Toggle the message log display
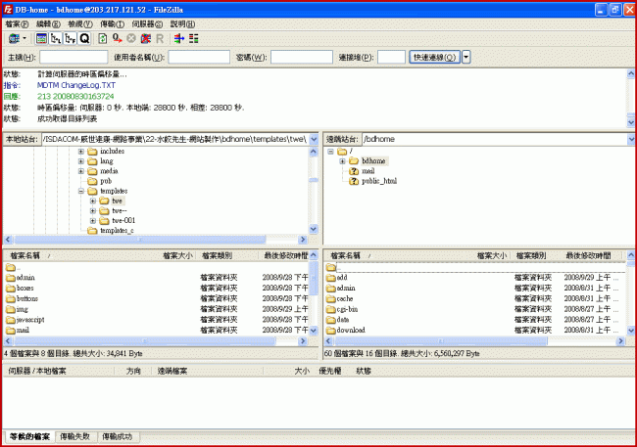This screenshot has width=637, height=447. pos(41,38)
